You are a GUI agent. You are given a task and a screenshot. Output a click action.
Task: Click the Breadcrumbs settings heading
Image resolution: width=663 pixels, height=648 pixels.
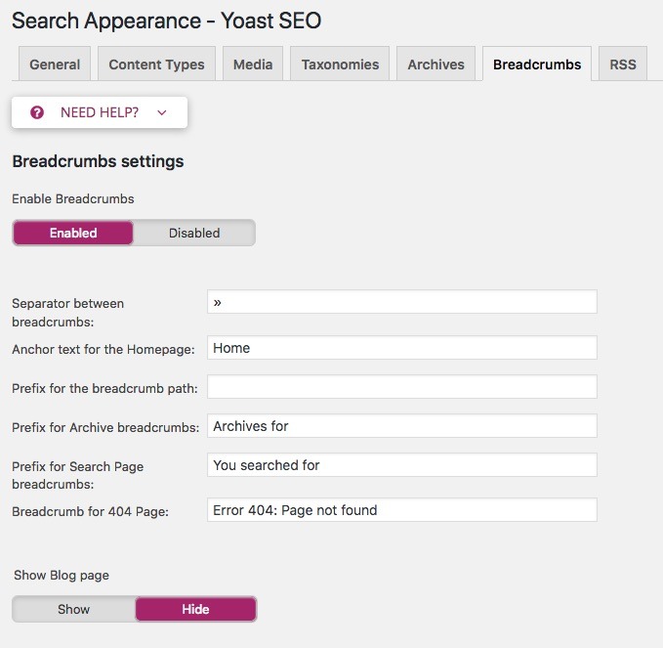98,161
